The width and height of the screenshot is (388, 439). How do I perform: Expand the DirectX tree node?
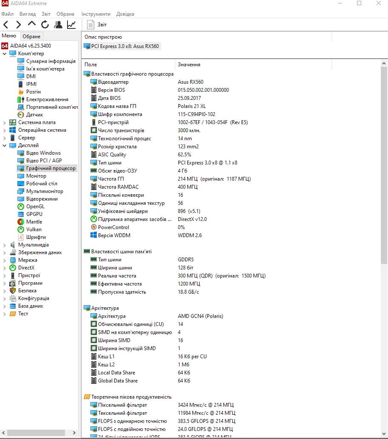click(x=5, y=268)
